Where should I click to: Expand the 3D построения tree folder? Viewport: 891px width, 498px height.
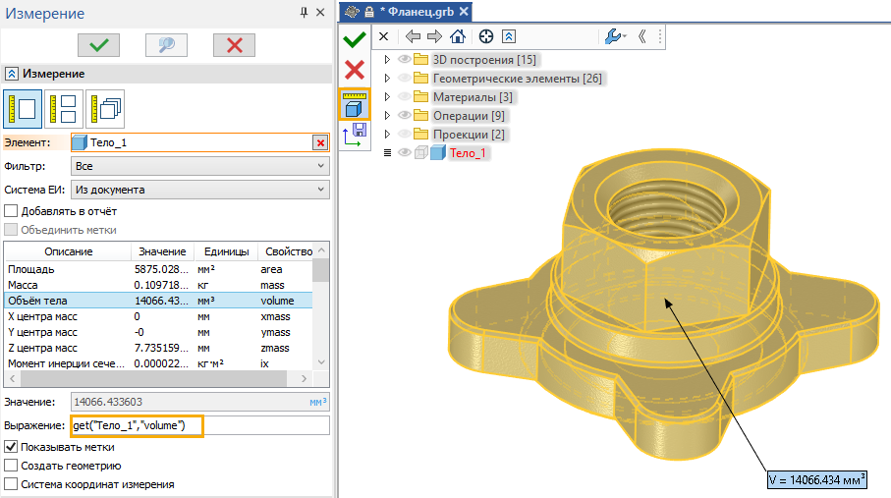click(x=387, y=60)
